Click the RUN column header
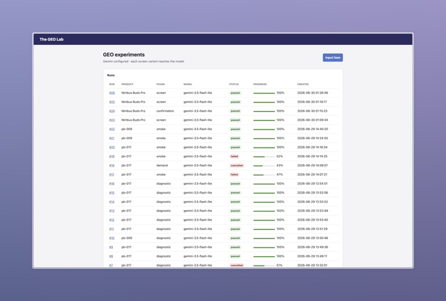 pyautogui.click(x=112, y=84)
